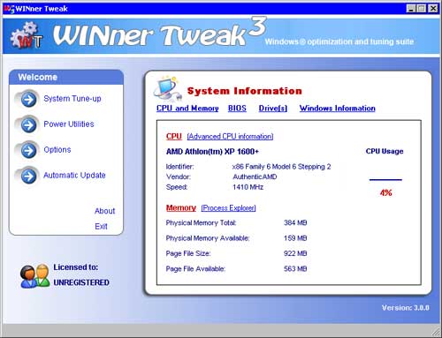Open the Windows Information tab
This screenshot has height=338, width=442.
click(338, 109)
